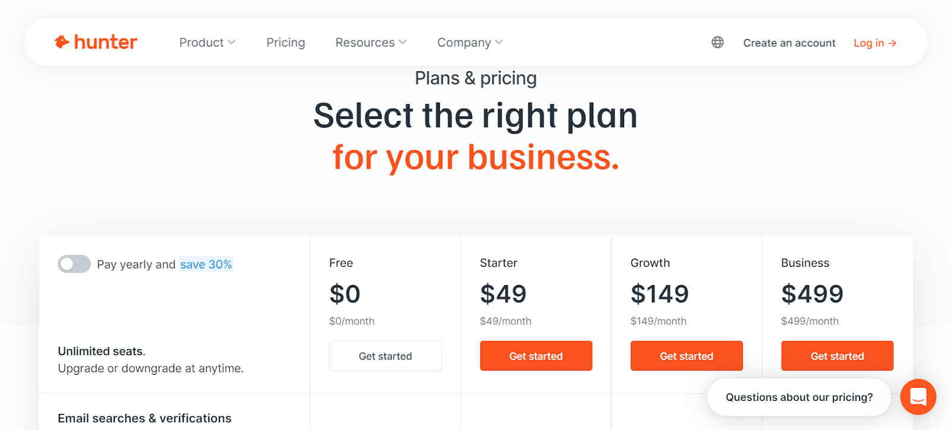Click the arrow next to Log in
951x430 pixels.
(x=892, y=43)
